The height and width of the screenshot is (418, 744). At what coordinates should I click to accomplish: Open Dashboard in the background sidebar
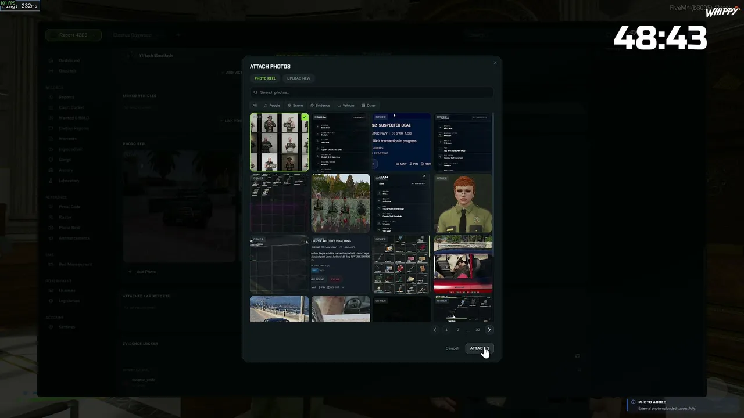coord(69,60)
